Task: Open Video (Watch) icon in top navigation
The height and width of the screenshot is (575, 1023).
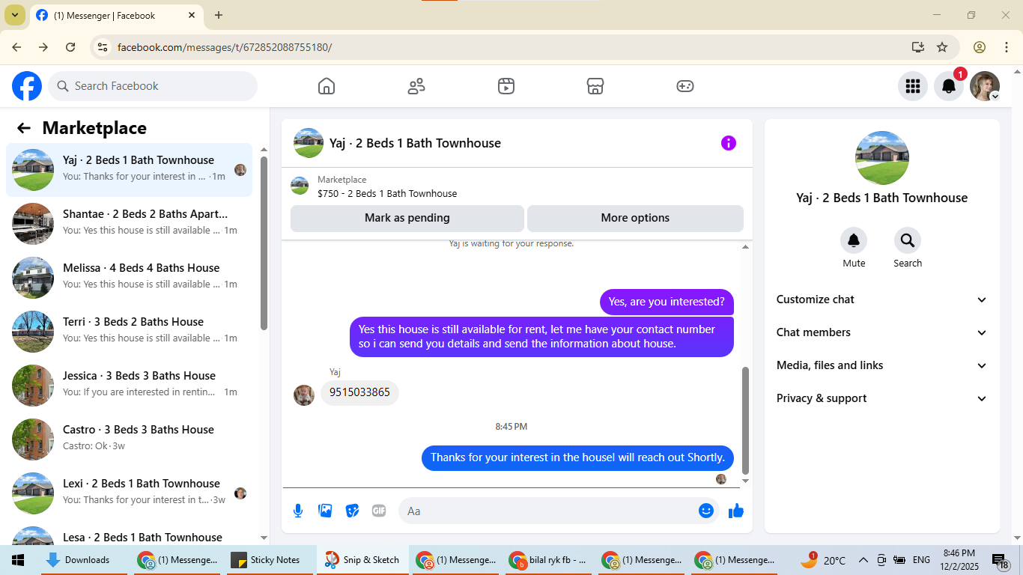Action: pyautogui.click(x=506, y=86)
